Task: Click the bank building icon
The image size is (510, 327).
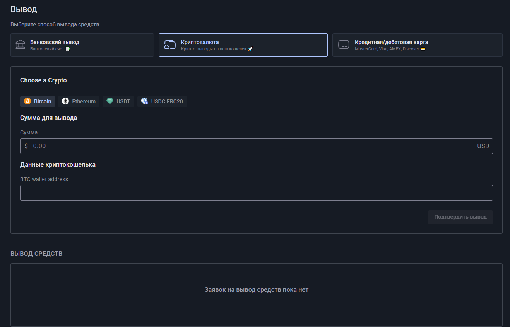Action: [20, 45]
